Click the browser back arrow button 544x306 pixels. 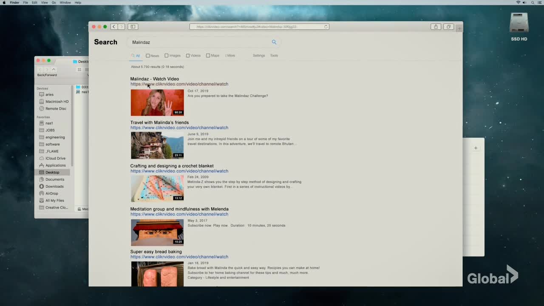click(114, 26)
